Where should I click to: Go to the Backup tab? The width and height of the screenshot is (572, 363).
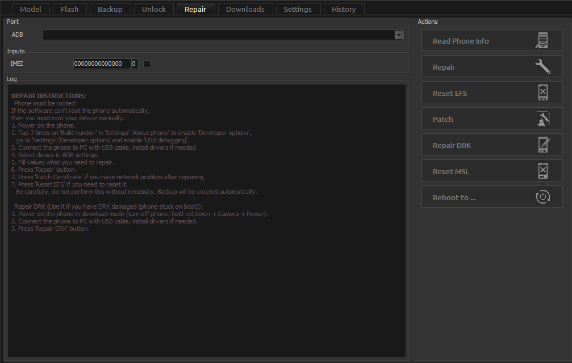tap(110, 9)
